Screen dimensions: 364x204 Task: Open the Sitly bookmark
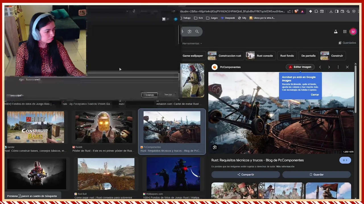242,18
